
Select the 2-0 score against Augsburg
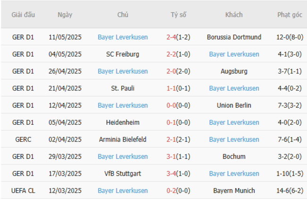point(171,71)
